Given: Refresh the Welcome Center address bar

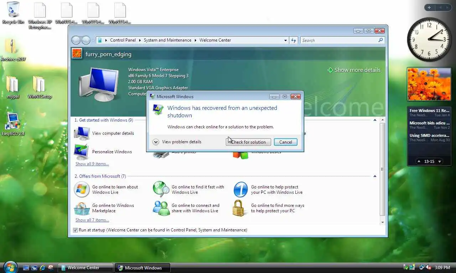Looking at the screenshot, I should point(294,40).
